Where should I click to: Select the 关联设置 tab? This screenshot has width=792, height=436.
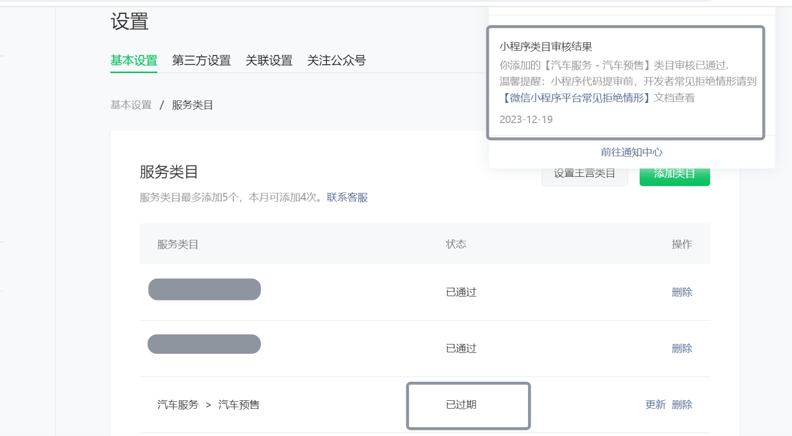pos(269,61)
